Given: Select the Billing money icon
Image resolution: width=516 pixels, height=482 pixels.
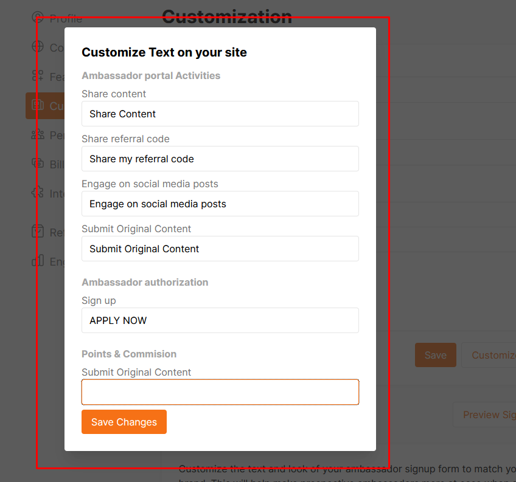Looking at the screenshot, I should (x=38, y=163).
